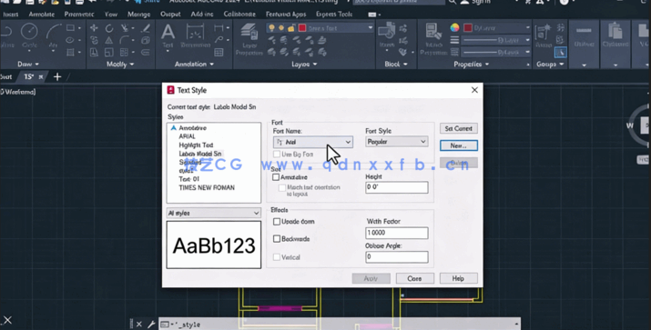Click the Dimension tool in Annotation panel
The height and width of the screenshot is (330, 651).
point(195,35)
